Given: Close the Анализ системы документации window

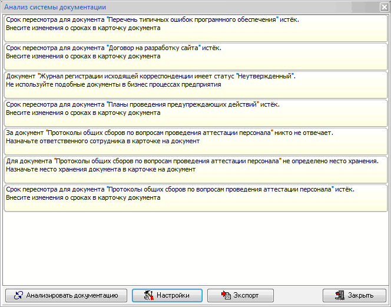Looking at the screenshot, I should pos(385,7).
